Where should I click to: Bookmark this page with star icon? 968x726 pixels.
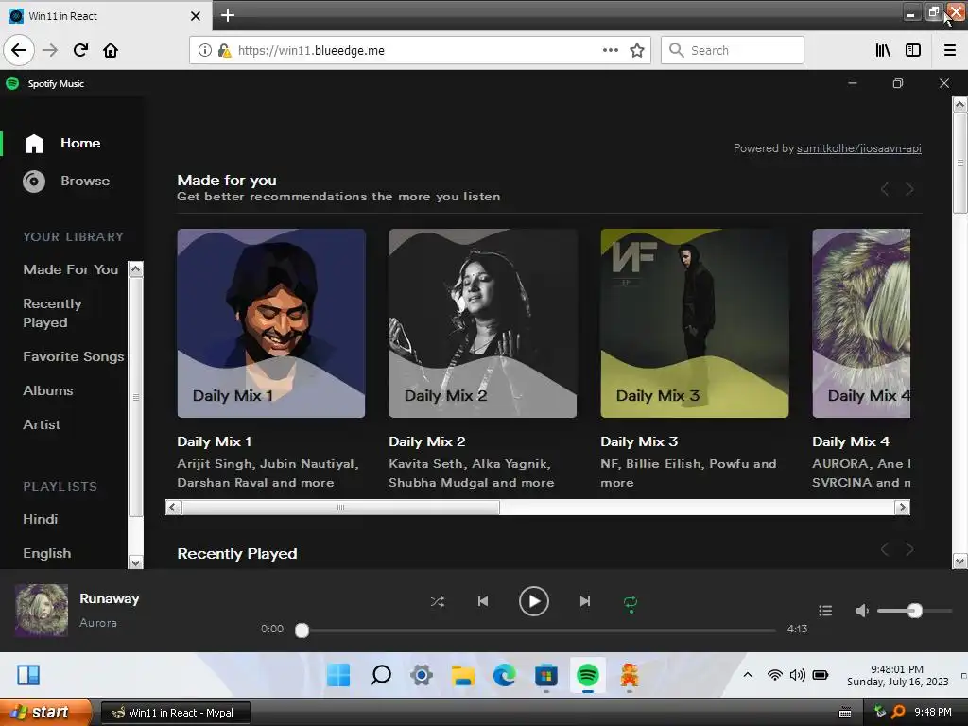pos(637,50)
